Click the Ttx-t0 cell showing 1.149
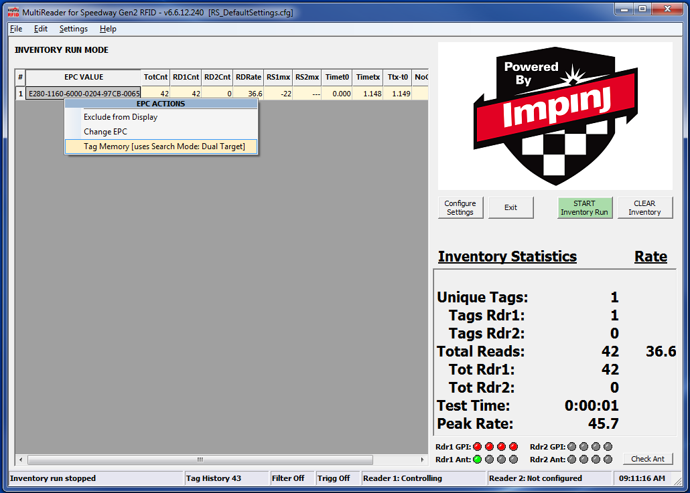Viewport: 690px width, 493px height. tap(398, 94)
